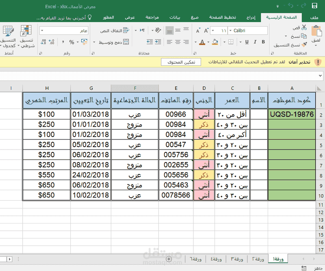Viewport: 325px width, 271px height.
Task: Click the Paste (لصق) clipboard icon
Action: (x=316, y=32)
